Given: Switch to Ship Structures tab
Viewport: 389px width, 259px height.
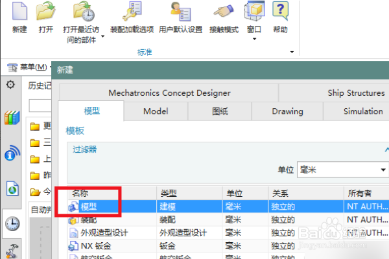Looking at the screenshot, I should pyautogui.click(x=356, y=93).
